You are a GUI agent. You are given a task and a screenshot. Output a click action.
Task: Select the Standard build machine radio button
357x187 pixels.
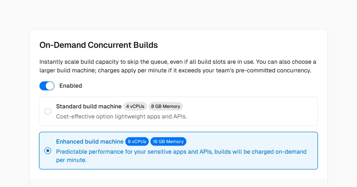(48, 111)
